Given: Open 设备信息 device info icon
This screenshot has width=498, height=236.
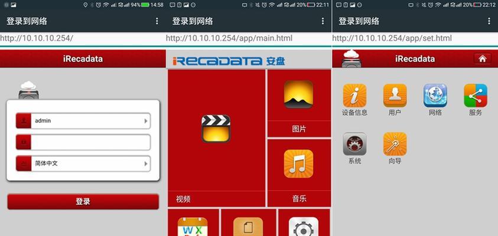Looking at the screenshot, I should coord(355,96).
